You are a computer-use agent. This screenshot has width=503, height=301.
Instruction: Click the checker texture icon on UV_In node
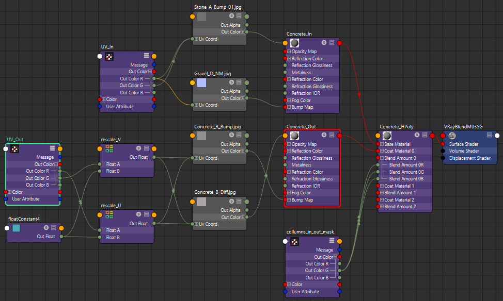point(109,57)
